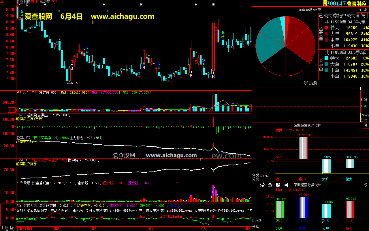Click dark red 中单 buy-order legend swatch
The image size is (369, 231).
(x=326, y=40)
